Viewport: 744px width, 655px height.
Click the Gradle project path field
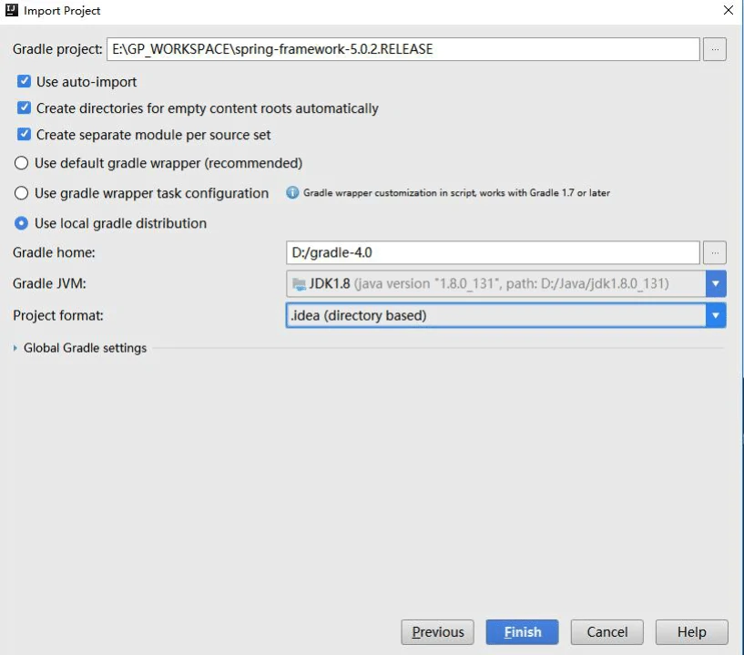(x=403, y=49)
